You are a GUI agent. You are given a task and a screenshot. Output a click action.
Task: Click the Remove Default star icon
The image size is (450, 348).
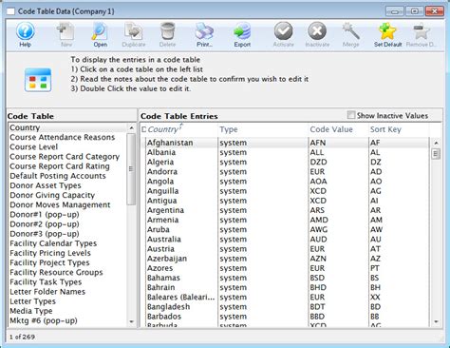pos(422,35)
